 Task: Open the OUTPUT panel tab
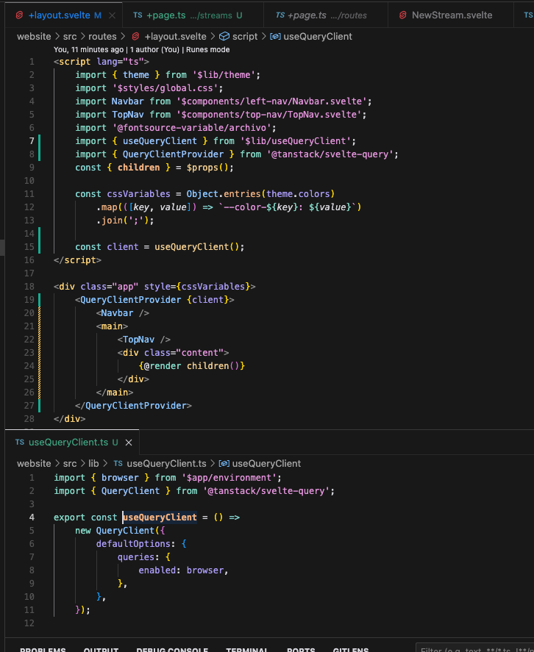(101, 650)
